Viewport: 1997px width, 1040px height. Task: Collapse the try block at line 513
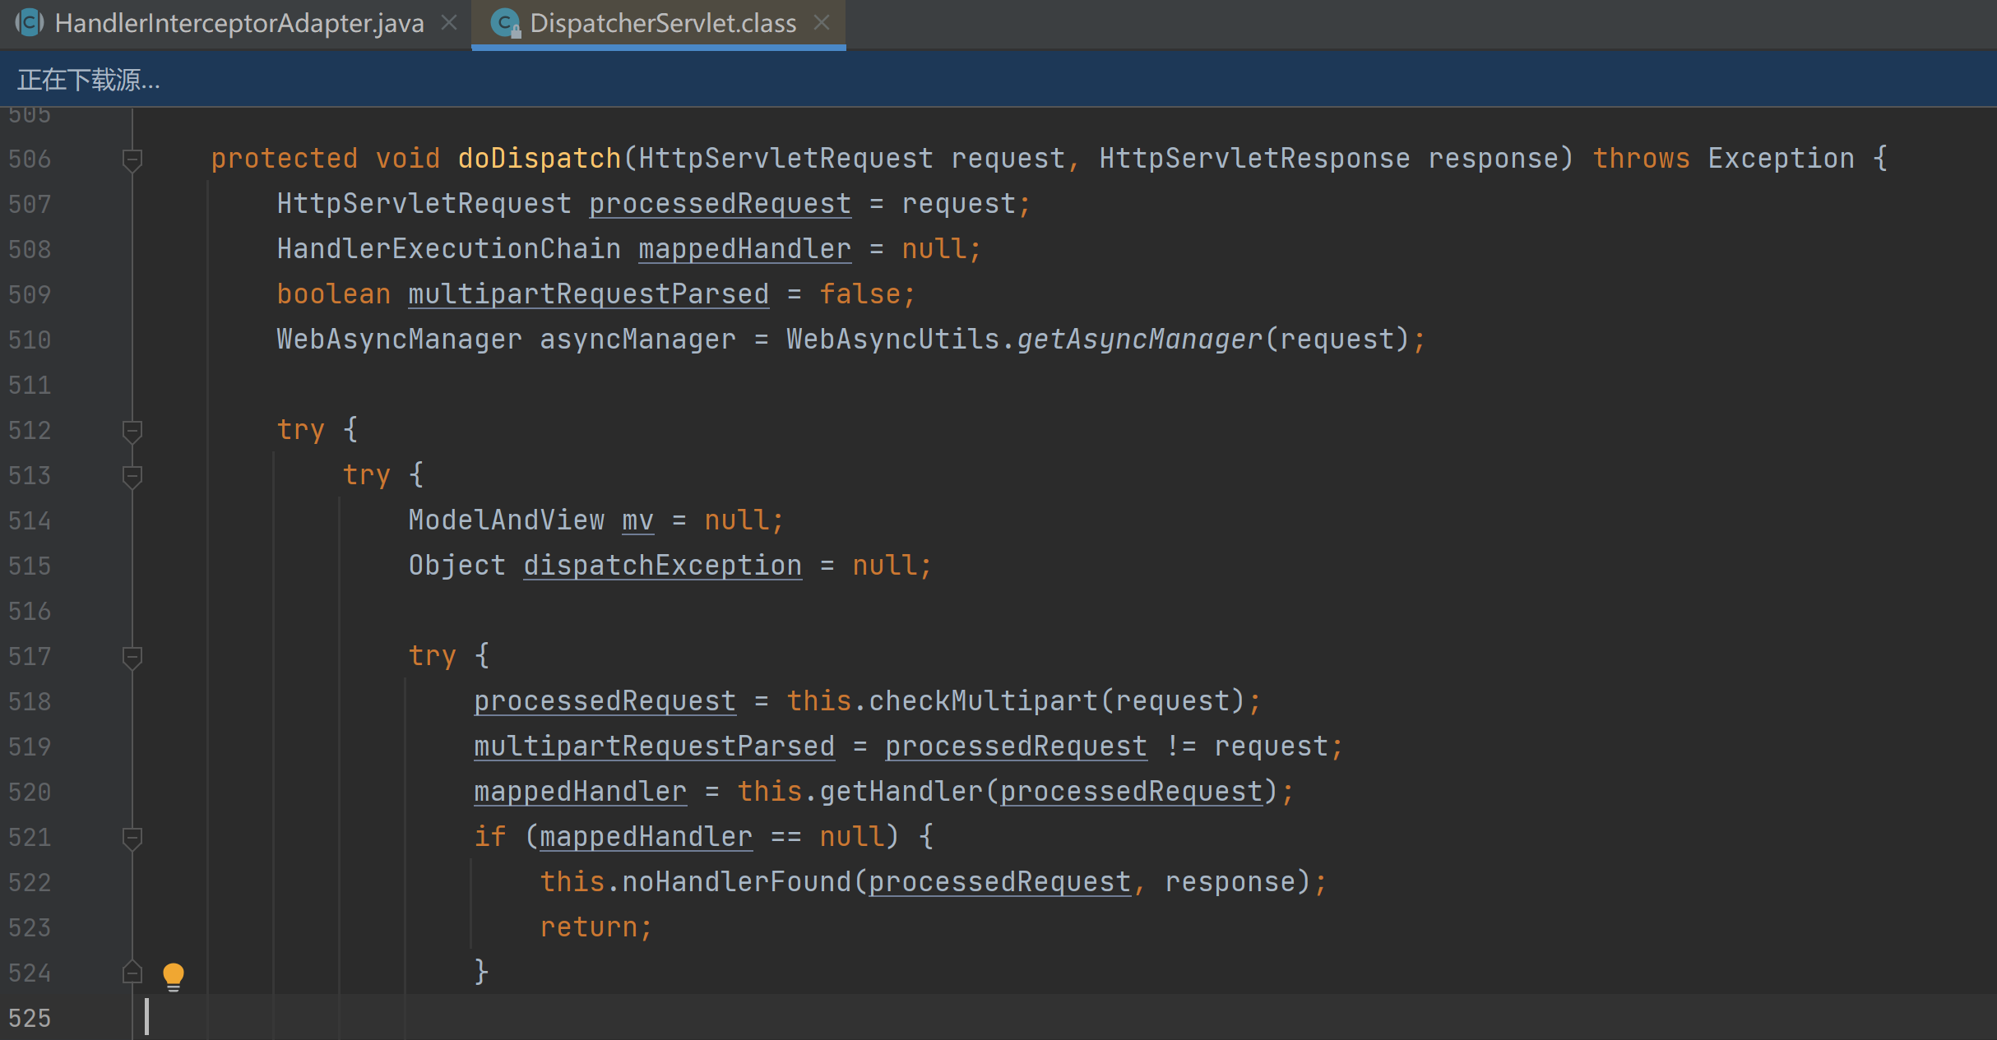click(x=132, y=476)
